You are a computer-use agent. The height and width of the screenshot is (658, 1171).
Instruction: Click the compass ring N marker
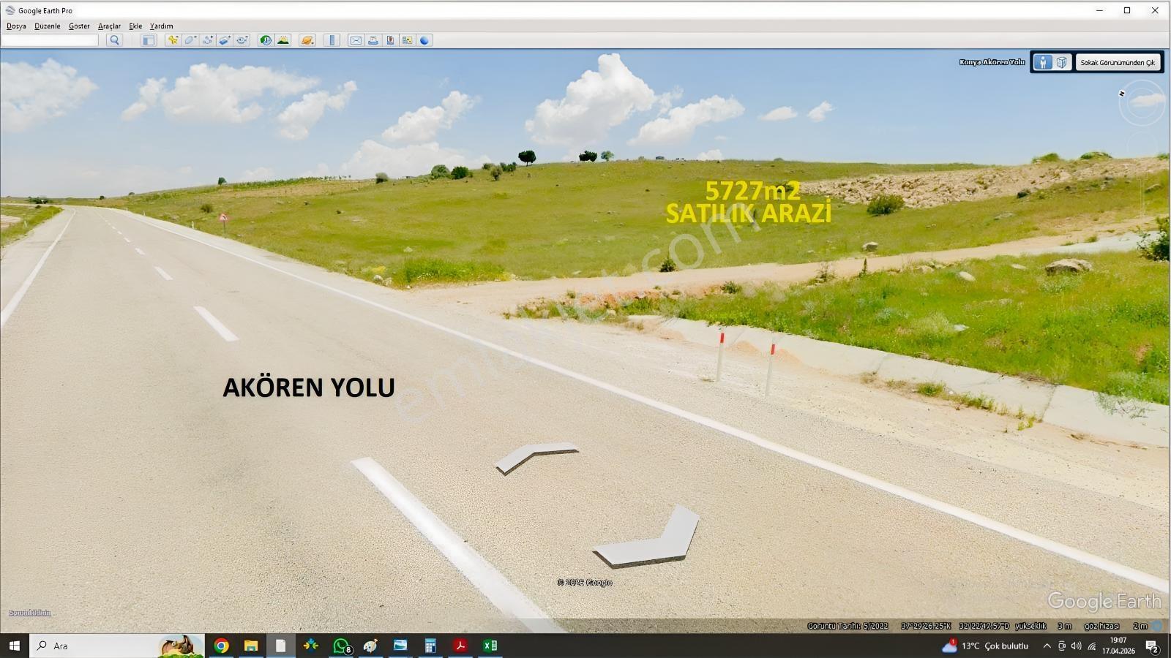1121,94
